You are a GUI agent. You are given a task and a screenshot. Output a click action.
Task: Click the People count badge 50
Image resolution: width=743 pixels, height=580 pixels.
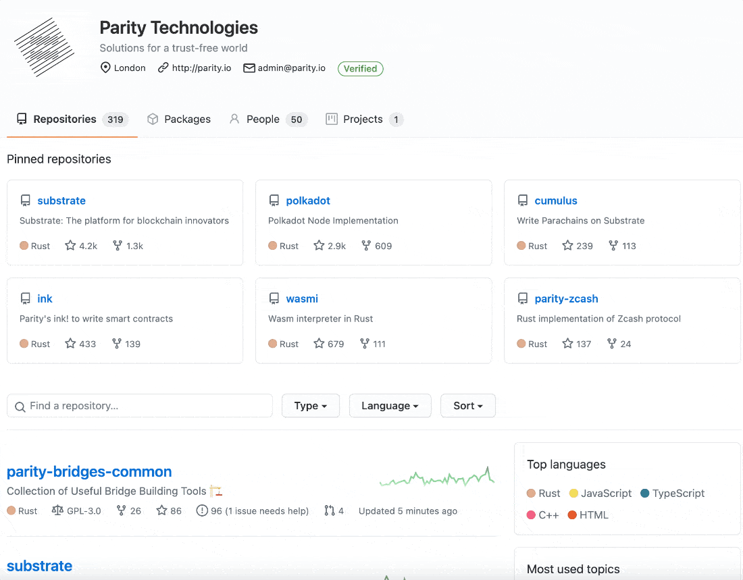(x=296, y=120)
